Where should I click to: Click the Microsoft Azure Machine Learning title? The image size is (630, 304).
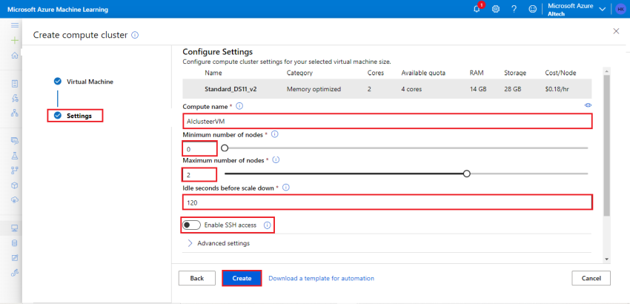[x=58, y=9]
